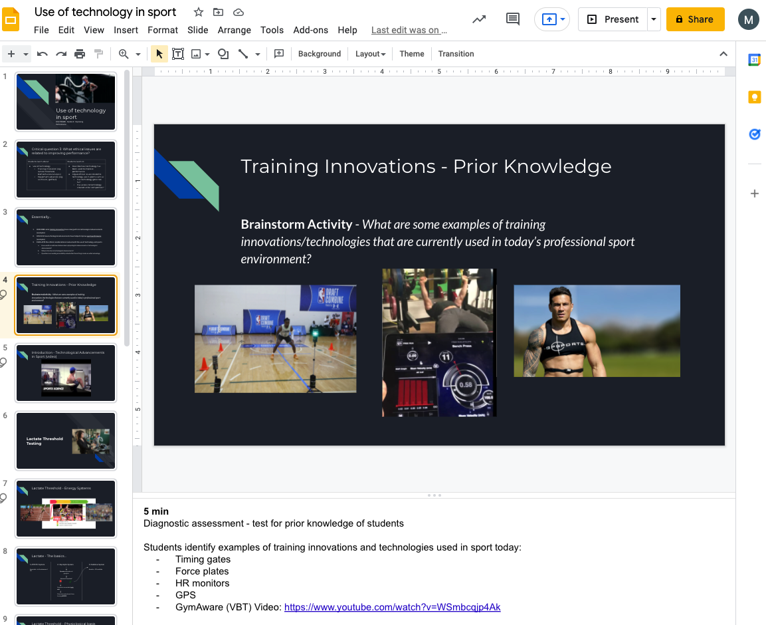Screen dimensions: 766x625
Task: Insert a text box
Action: 178,54
